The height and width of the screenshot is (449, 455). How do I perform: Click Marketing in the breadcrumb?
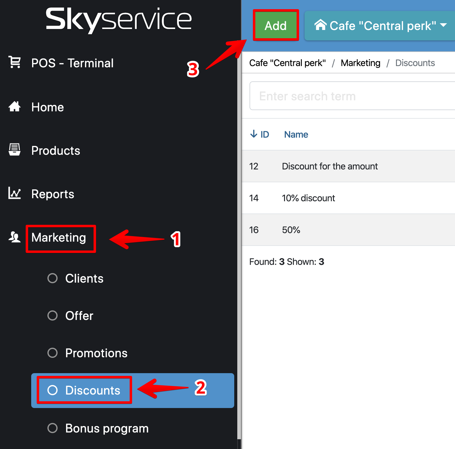tap(360, 63)
